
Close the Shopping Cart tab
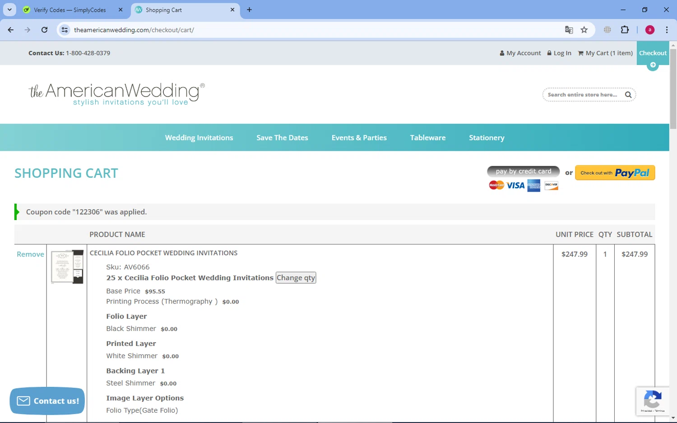(232, 9)
